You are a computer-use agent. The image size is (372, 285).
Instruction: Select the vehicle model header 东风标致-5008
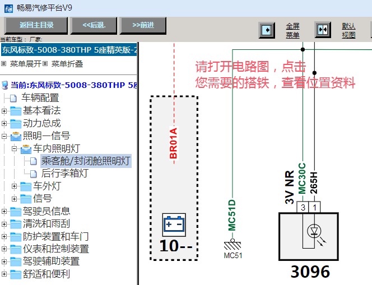coord(69,50)
